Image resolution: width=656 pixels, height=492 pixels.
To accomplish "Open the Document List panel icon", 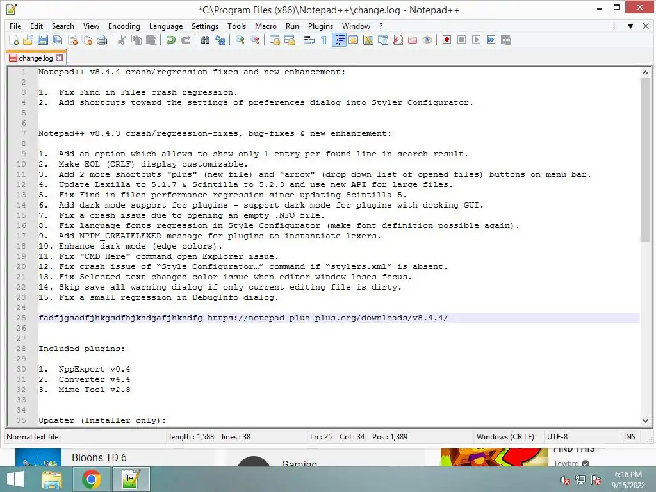I will [383, 40].
